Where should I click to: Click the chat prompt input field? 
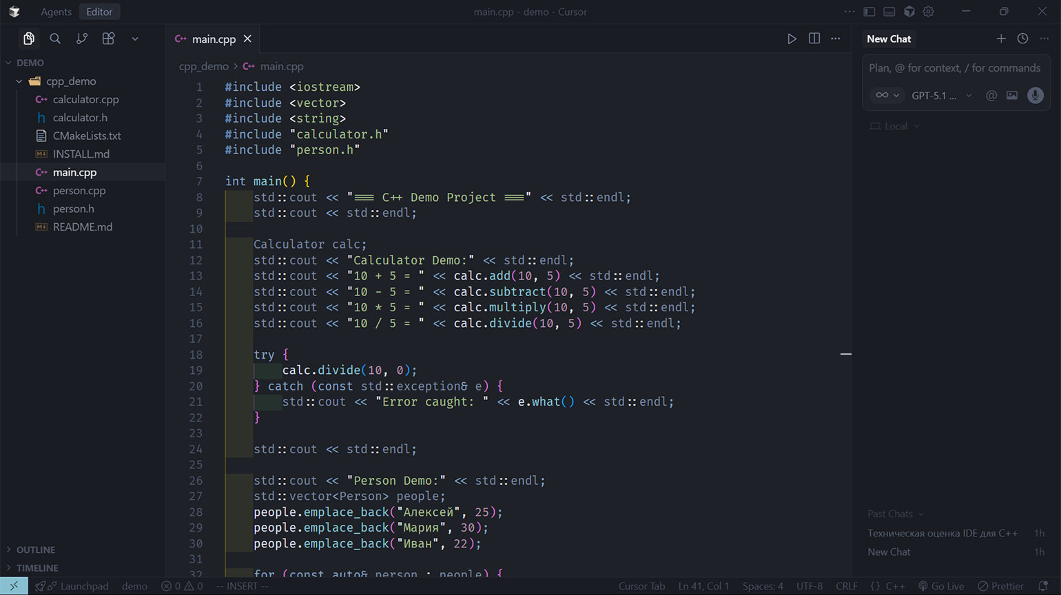pos(954,68)
